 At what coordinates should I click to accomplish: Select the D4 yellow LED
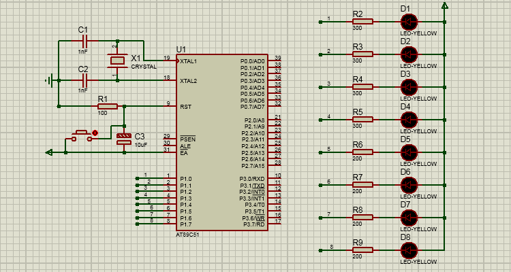click(x=409, y=120)
